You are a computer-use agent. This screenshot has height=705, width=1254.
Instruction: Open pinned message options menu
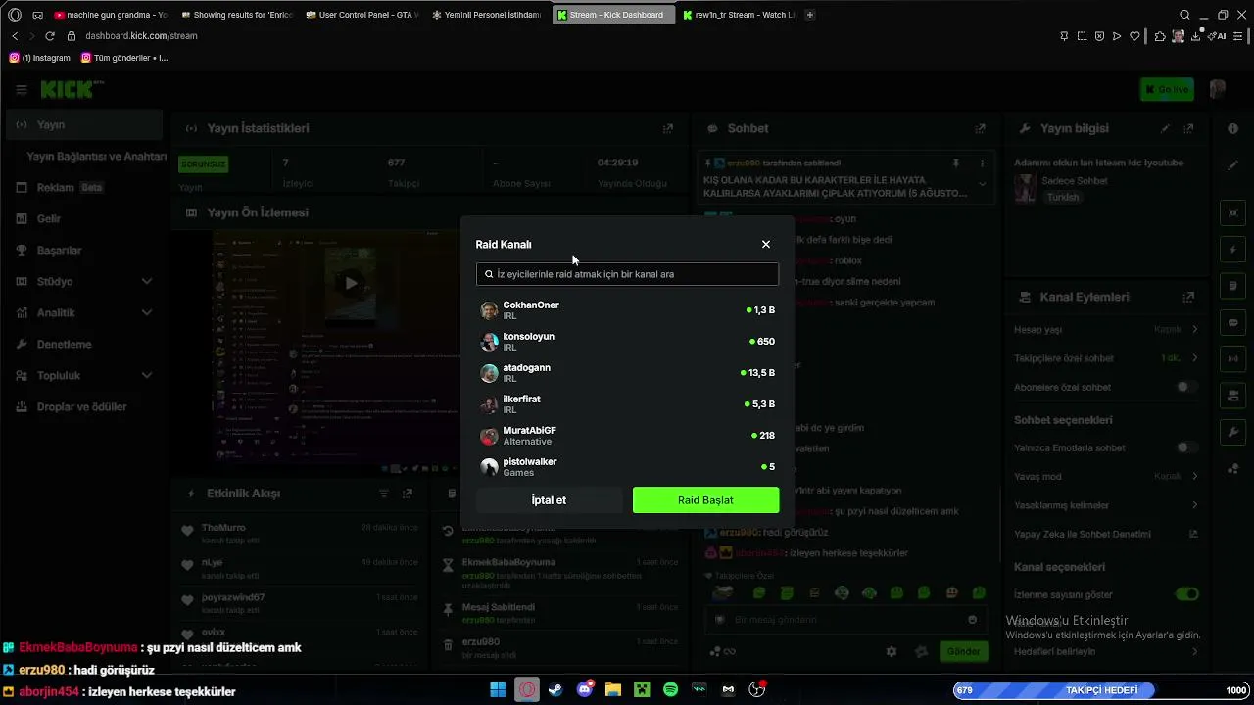tap(982, 164)
